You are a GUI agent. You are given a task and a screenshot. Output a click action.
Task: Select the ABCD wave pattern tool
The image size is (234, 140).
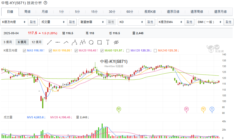coord(83,42)
